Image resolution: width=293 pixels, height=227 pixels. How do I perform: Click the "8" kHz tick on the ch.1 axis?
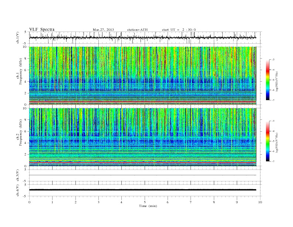coord(26,59)
